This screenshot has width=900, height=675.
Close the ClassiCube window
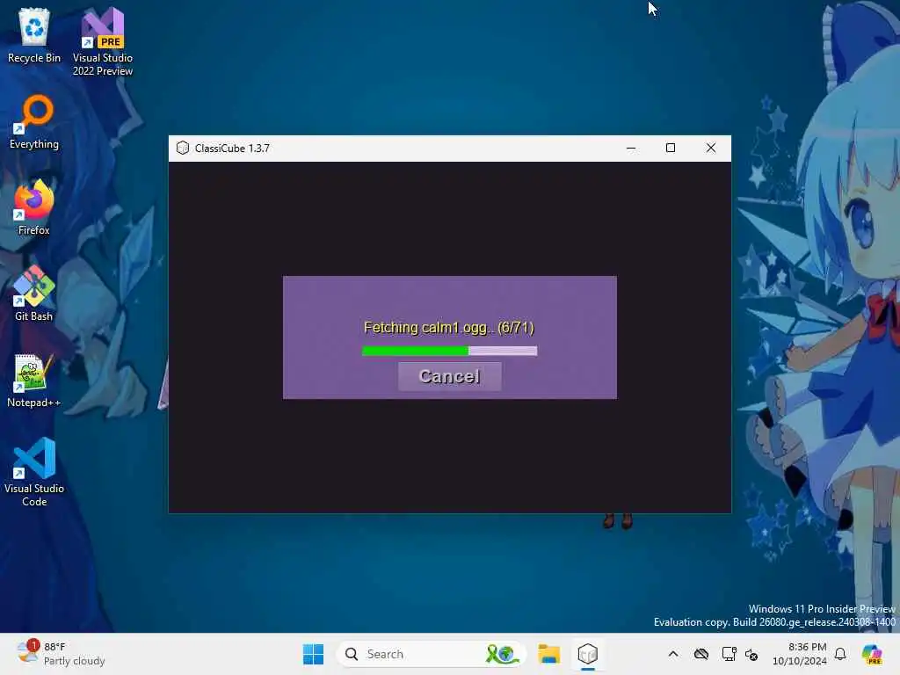(x=710, y=148)
